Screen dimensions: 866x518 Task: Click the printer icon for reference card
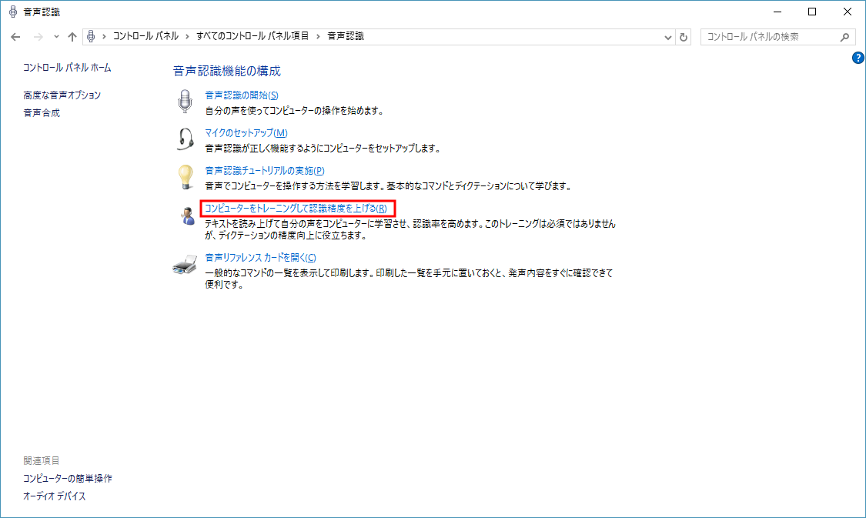(185, 265)
